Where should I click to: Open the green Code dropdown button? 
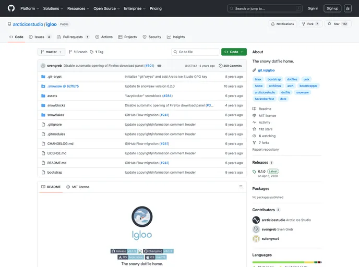233,52
